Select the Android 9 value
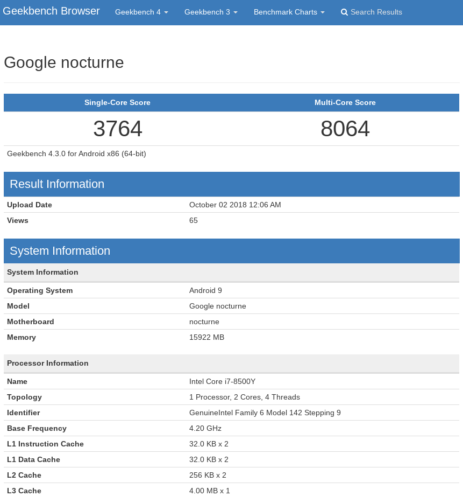Screen dimensions: 463x503 [x=205, y=290]
